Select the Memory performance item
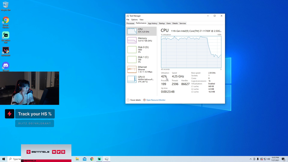Screen dimensions: 288x162 [x=141, y=40]
